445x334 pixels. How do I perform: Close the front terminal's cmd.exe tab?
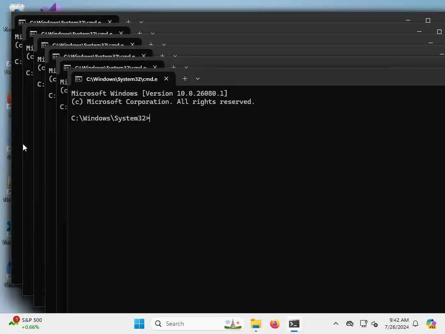[166, 79]
